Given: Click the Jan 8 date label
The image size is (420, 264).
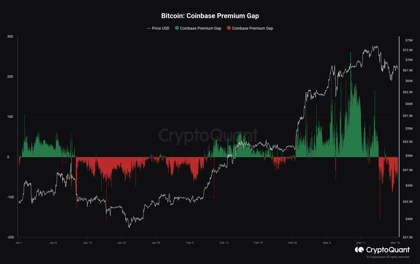Looking at the screenshot, I should point(53,243).
